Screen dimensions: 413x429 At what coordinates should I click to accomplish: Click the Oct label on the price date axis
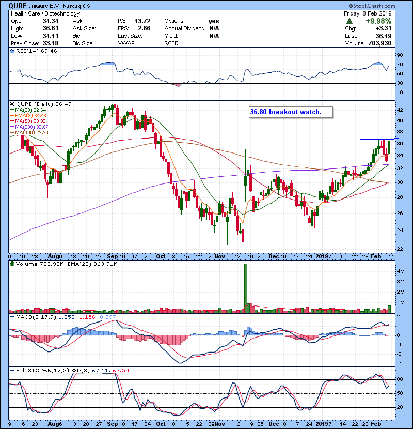[x=161, y=257]
